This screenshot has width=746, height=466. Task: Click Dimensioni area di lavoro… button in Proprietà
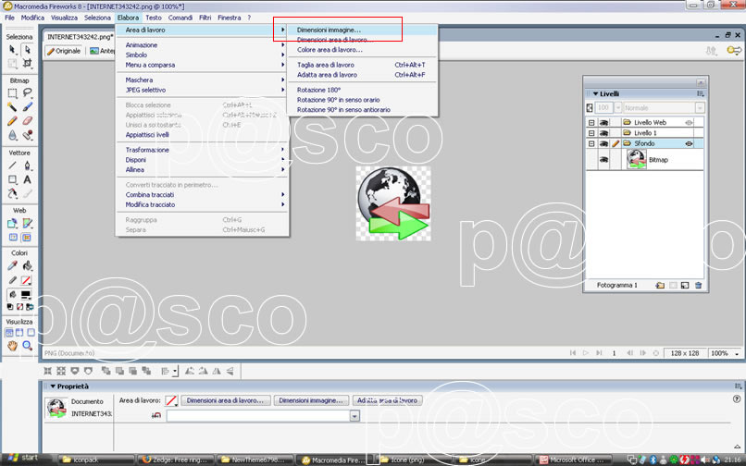225,400
